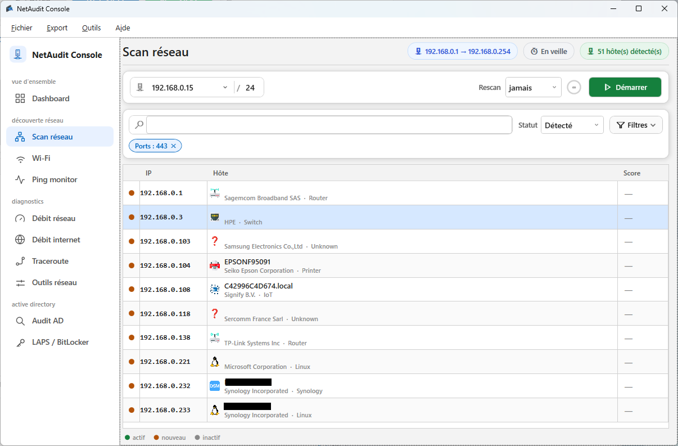Click the Outils réseau sliders icon

coord(20,282)
